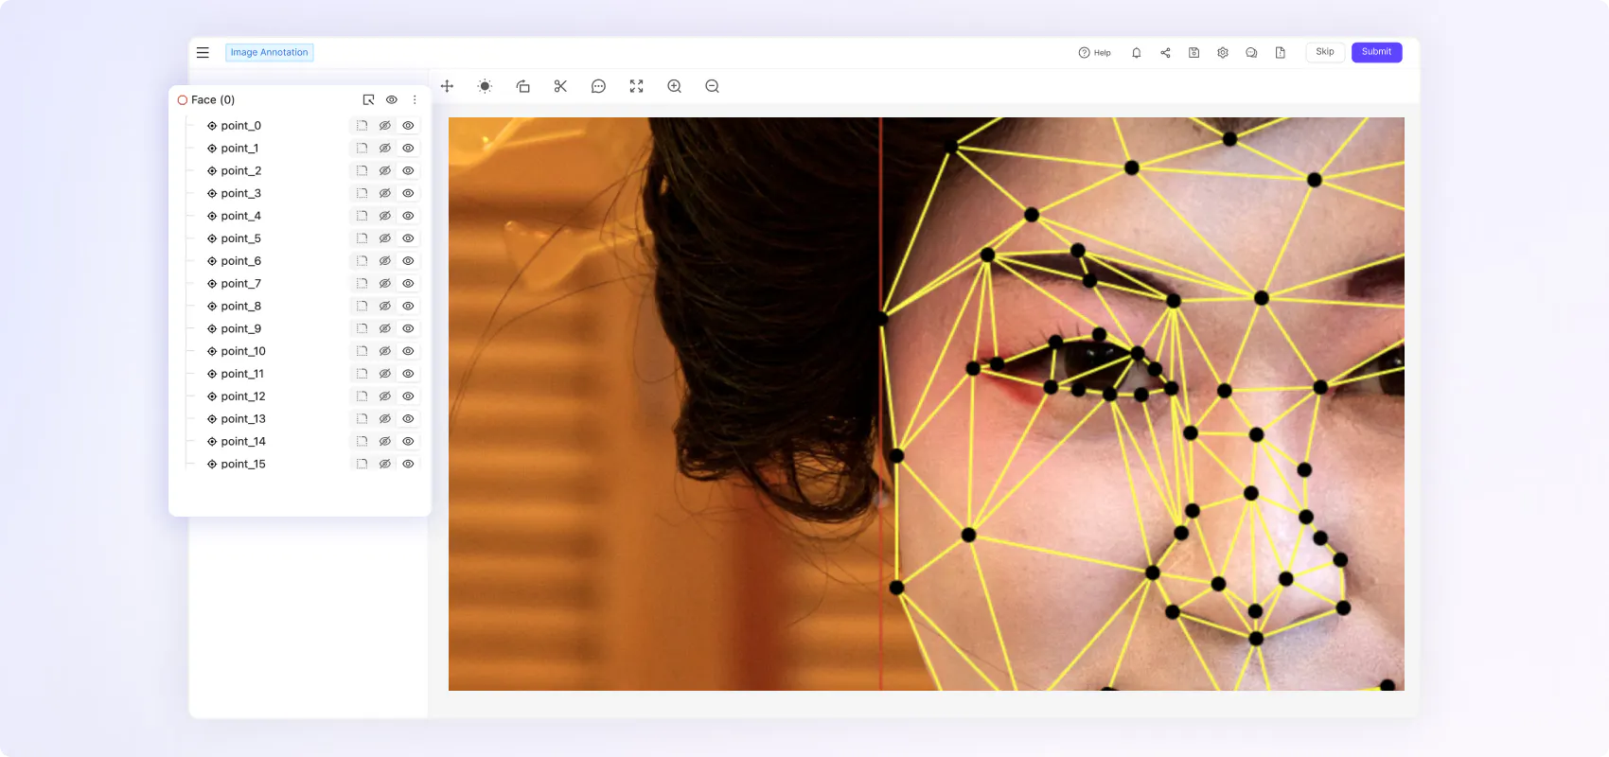
Task: Hide point_9 with crossed-eye icon
Action: [x=385, y=329]
